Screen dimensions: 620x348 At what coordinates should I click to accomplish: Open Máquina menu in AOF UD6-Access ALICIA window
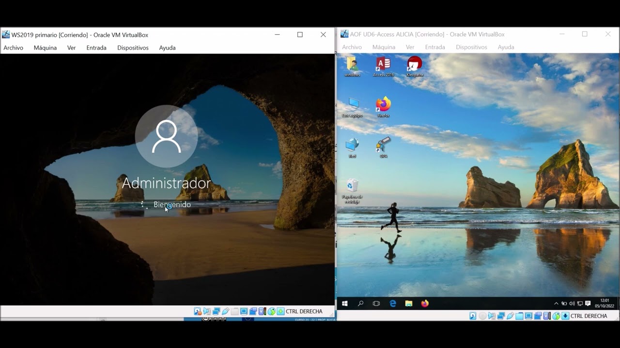(384, 47)
